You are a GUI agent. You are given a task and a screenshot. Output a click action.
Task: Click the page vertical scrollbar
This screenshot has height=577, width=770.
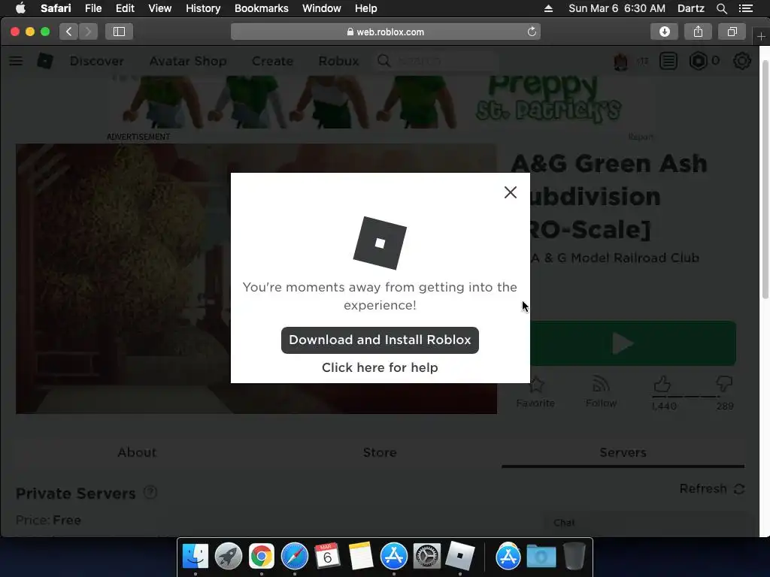pos(765,179)
